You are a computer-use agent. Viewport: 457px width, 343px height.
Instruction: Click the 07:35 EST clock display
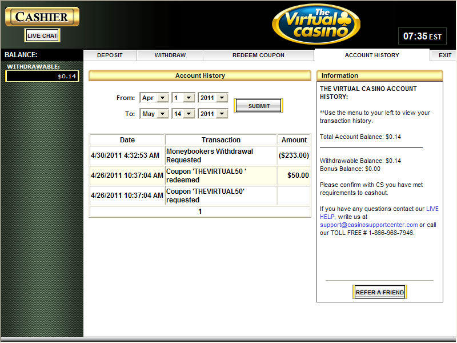coord(422,37)
